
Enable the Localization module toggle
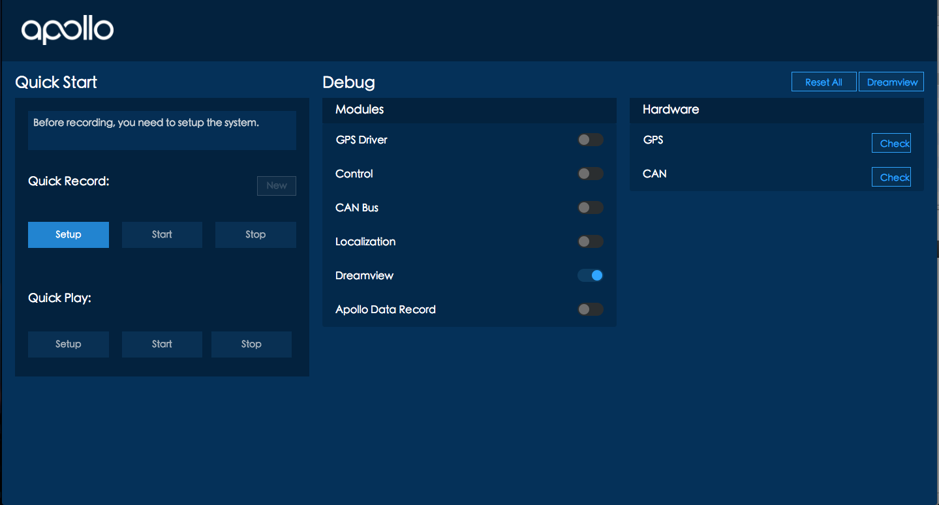[x=591, y=241]
